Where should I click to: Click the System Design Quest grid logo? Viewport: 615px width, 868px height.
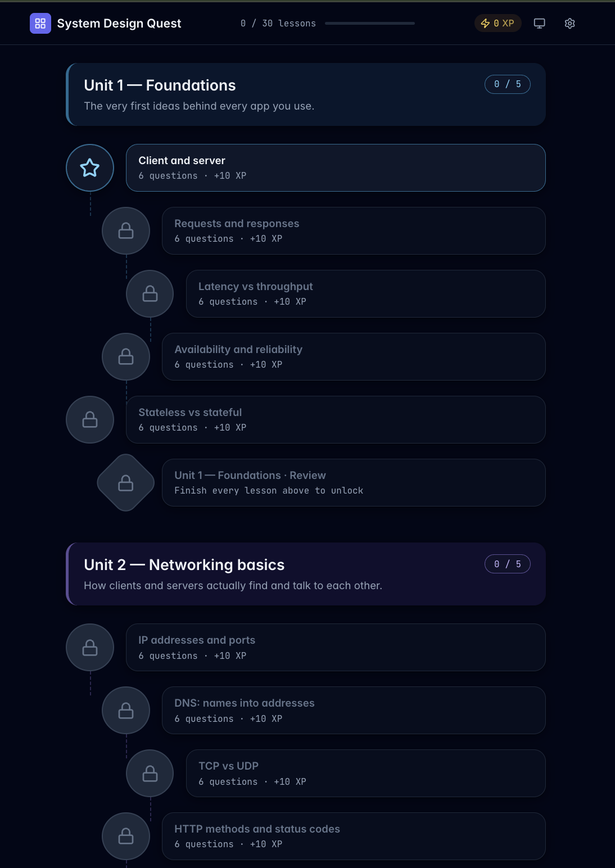[x=40, y=23]
